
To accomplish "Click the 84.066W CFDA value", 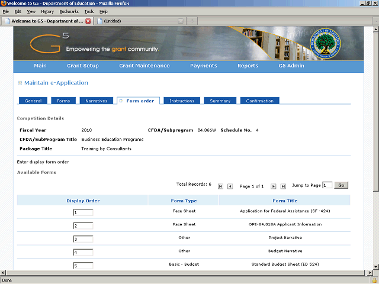I will [x=207, y=130].
